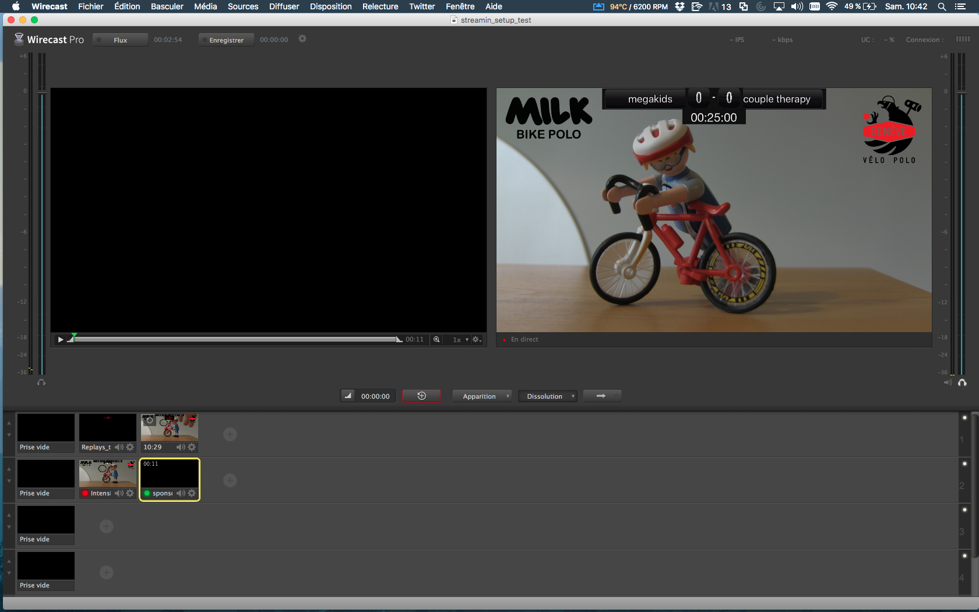
Task: Add a shot to layer 3 with plus
Action: pos(106,526)
